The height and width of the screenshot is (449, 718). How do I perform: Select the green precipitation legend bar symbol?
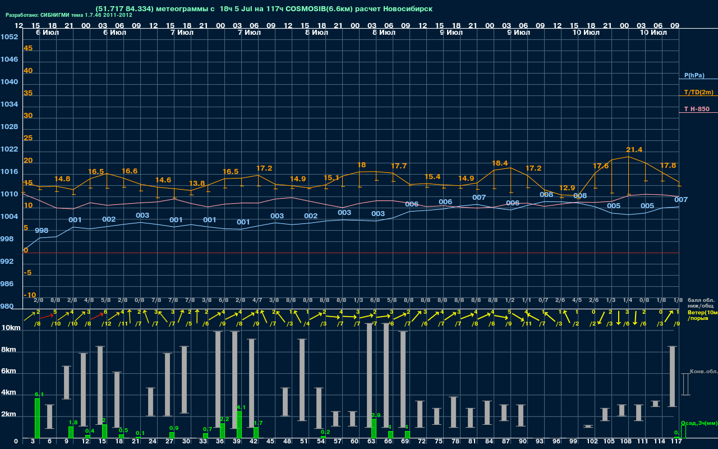point(683,432)
